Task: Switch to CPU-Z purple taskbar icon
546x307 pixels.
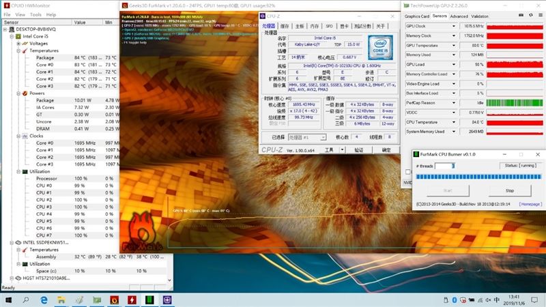Action: (167, 300)
